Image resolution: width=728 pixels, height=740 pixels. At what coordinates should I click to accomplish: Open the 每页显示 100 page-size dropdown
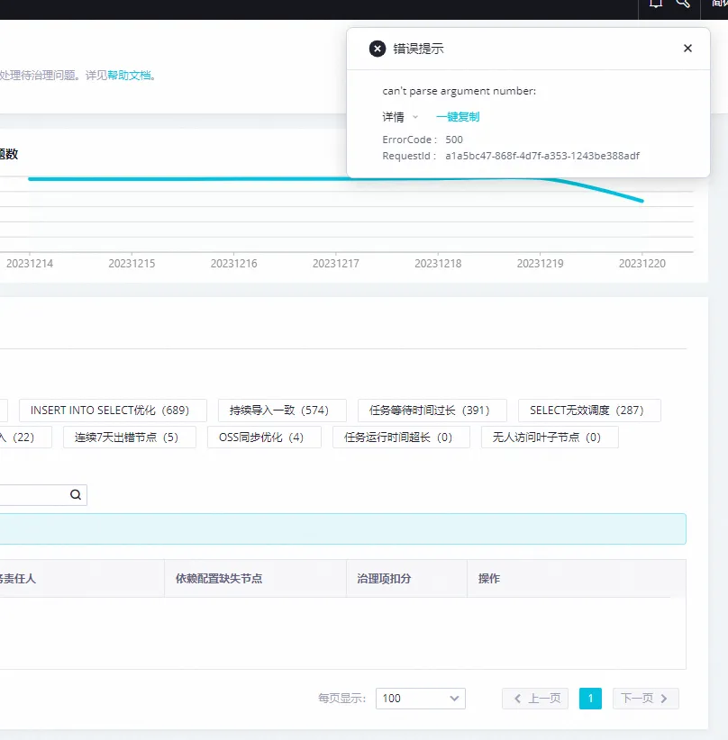pos(421,698)
